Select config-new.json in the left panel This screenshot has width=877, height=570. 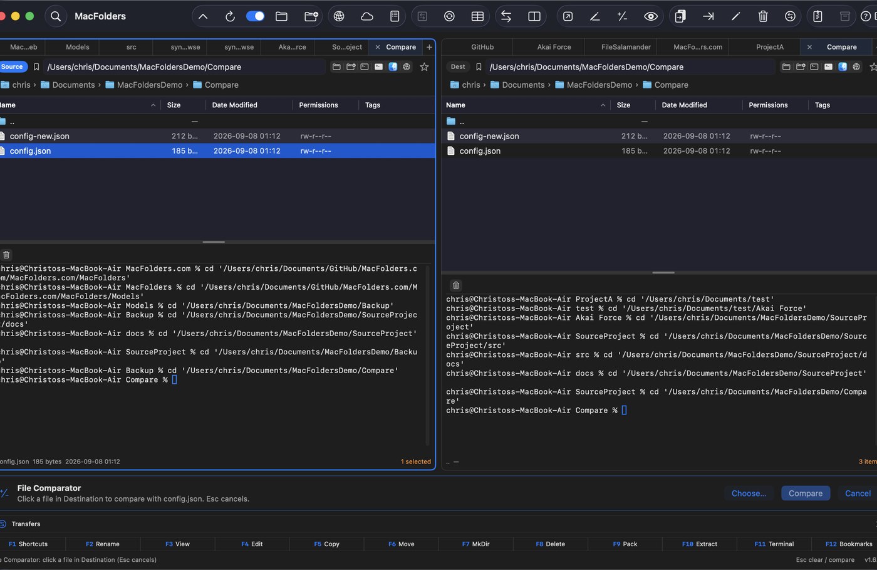point(217,136)
